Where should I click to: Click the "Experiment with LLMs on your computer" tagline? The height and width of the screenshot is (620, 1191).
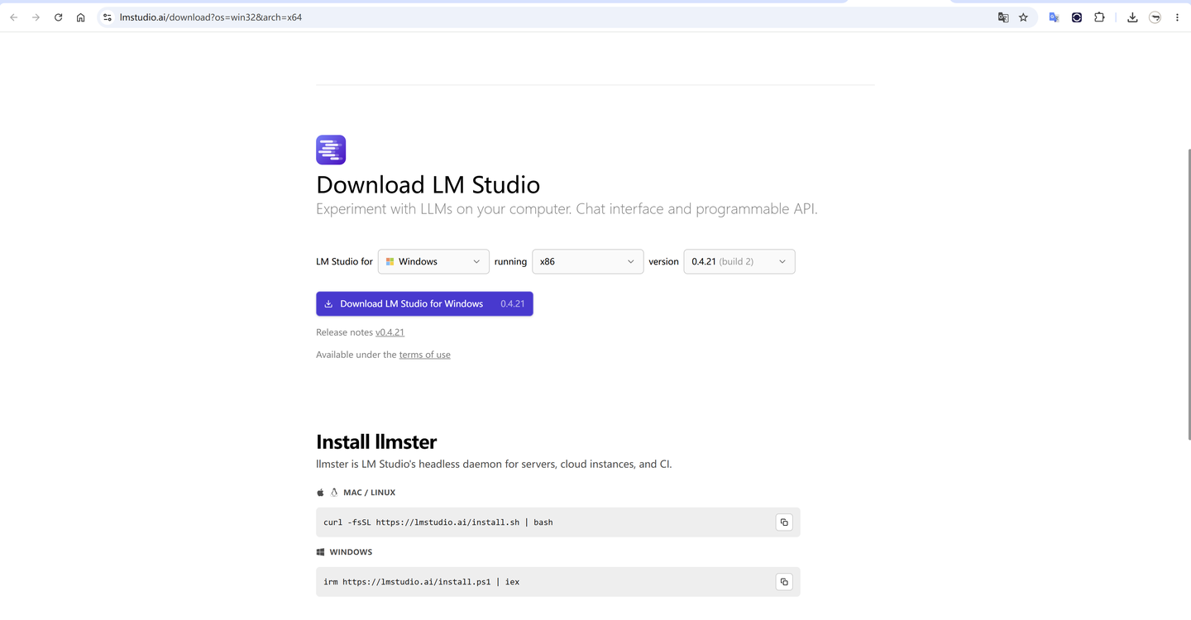[567, 209]
